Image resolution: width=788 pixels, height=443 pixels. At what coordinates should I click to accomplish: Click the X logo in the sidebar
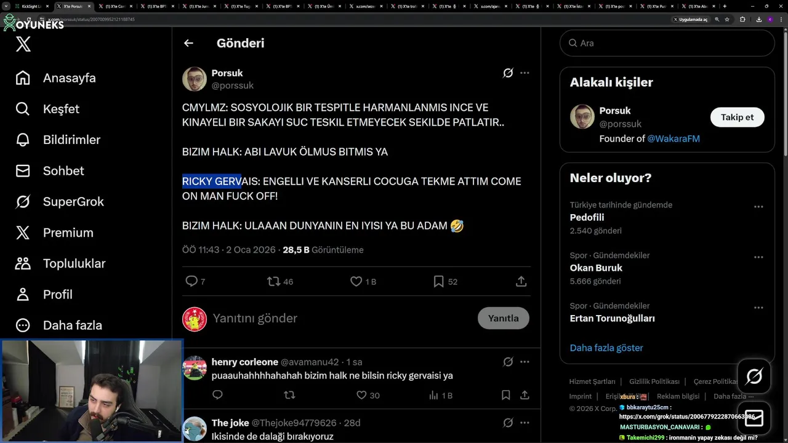pyautogui.click(x=23, y=44)
